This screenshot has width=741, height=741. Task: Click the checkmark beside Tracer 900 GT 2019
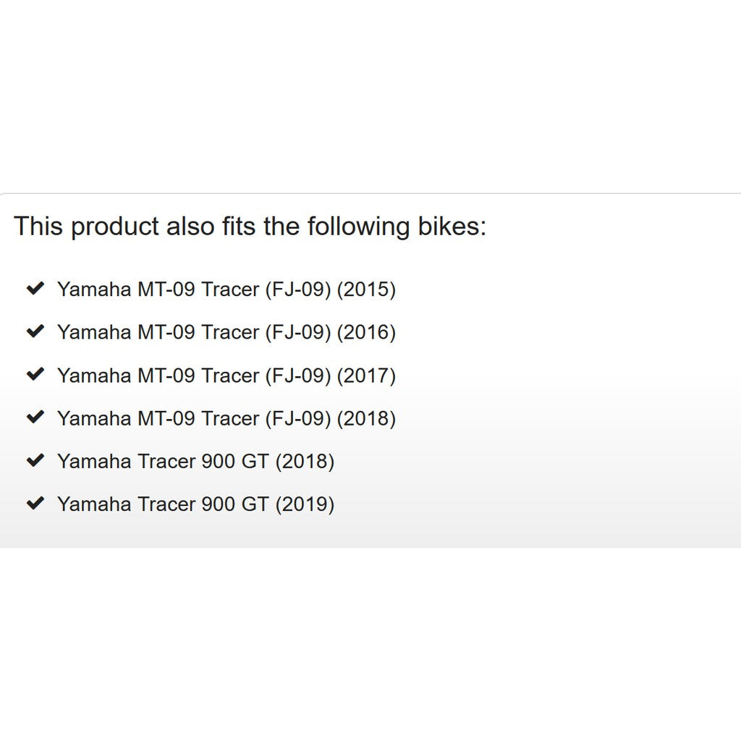click(x=35, y=504)
